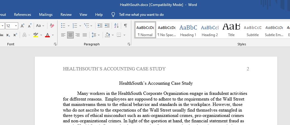Viewport: 290px width, 125px height.
Task: Start a bulleted list
Action: tap(63, 26)
